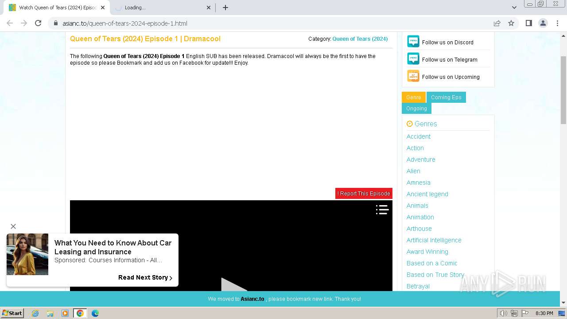Open the Windows Start menu
This screenshot has height=319, width=567.
[x=12, y=313]
